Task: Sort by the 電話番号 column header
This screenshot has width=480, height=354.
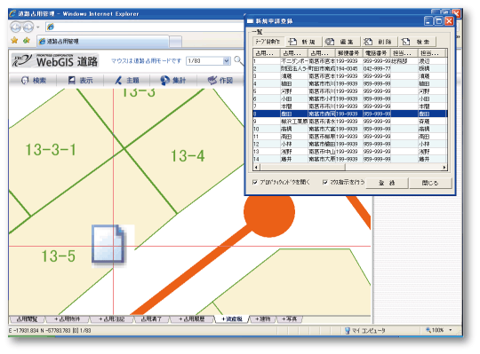Action: (x=376, y=53)
